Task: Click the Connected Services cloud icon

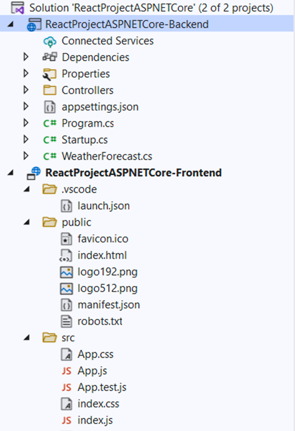Action: click(x=50, y=41)
